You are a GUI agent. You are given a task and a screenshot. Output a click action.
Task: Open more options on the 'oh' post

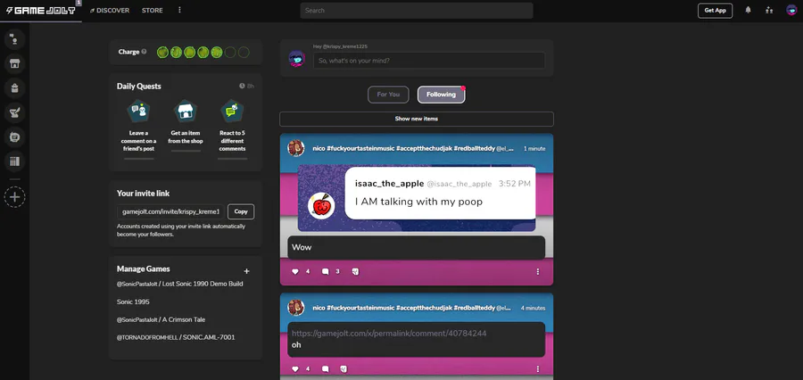coord(538,368)
